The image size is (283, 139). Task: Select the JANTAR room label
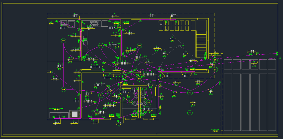(126, 22)
